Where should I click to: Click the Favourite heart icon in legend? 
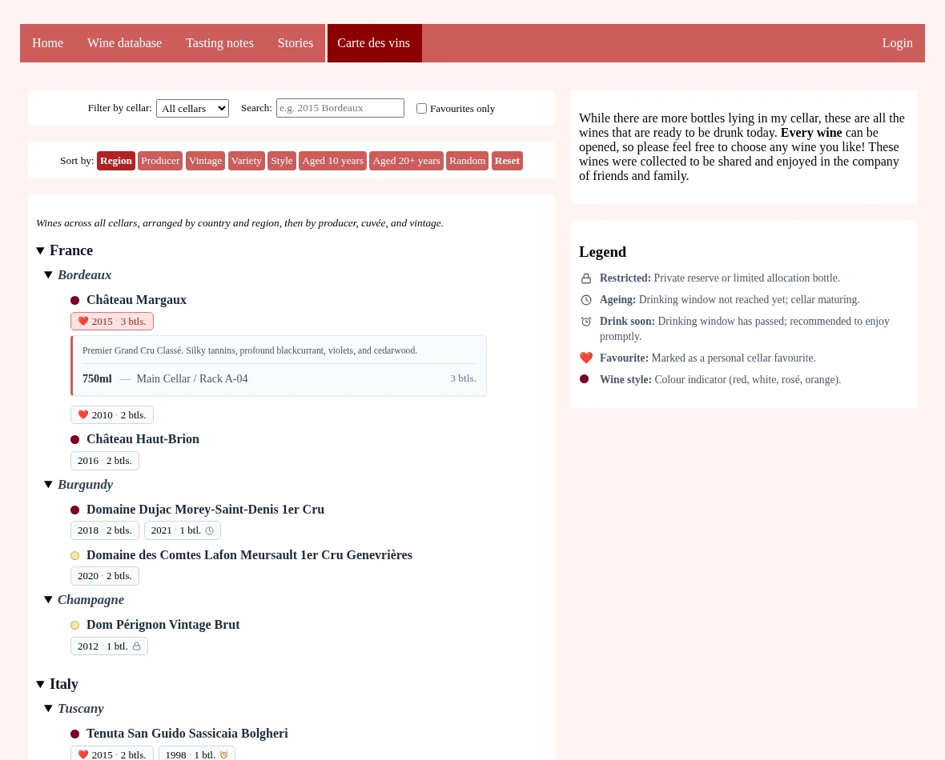click(x=585, y=358)
